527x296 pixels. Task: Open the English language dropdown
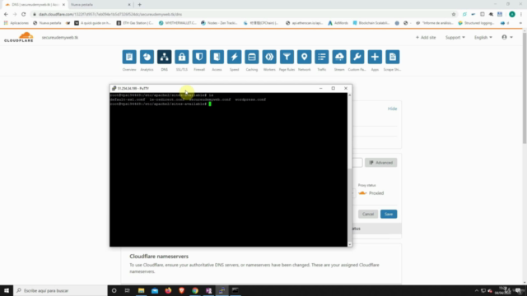click(483, 38)
